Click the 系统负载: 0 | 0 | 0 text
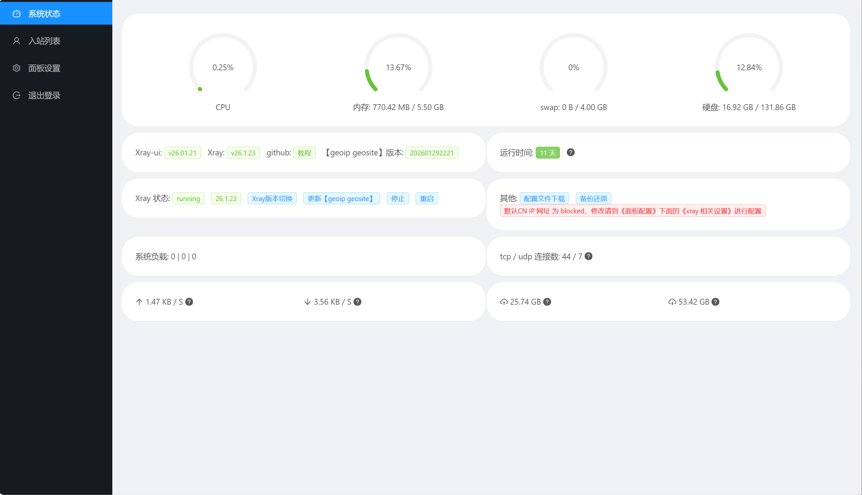This screenshot has width=862, height=495. pyautogui.click(x=166, y=256)
